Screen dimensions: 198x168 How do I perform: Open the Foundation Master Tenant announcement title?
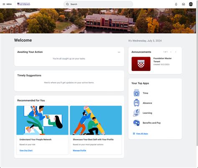pos(162,60)
